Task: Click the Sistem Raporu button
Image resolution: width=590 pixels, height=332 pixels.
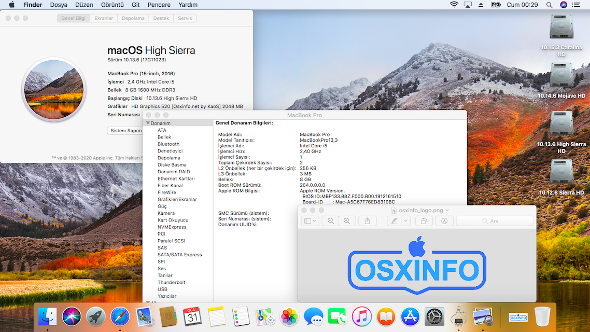Action: (x=125, y=130)
